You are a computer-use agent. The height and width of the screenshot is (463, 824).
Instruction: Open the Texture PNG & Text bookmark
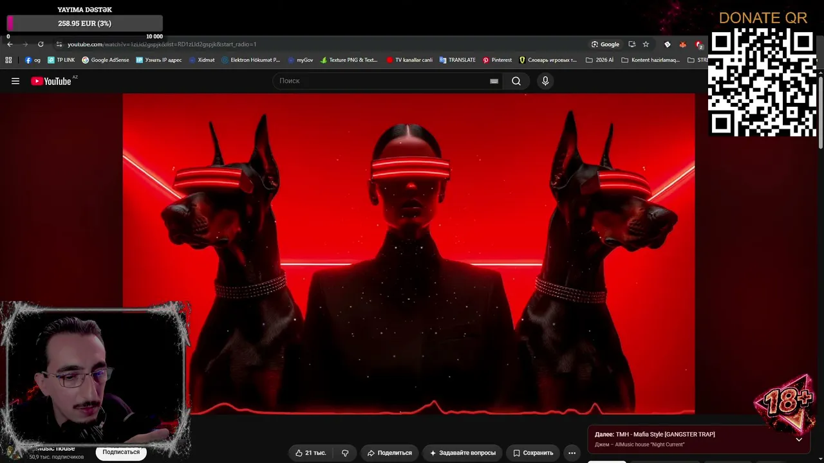click(x=348, y=60)
